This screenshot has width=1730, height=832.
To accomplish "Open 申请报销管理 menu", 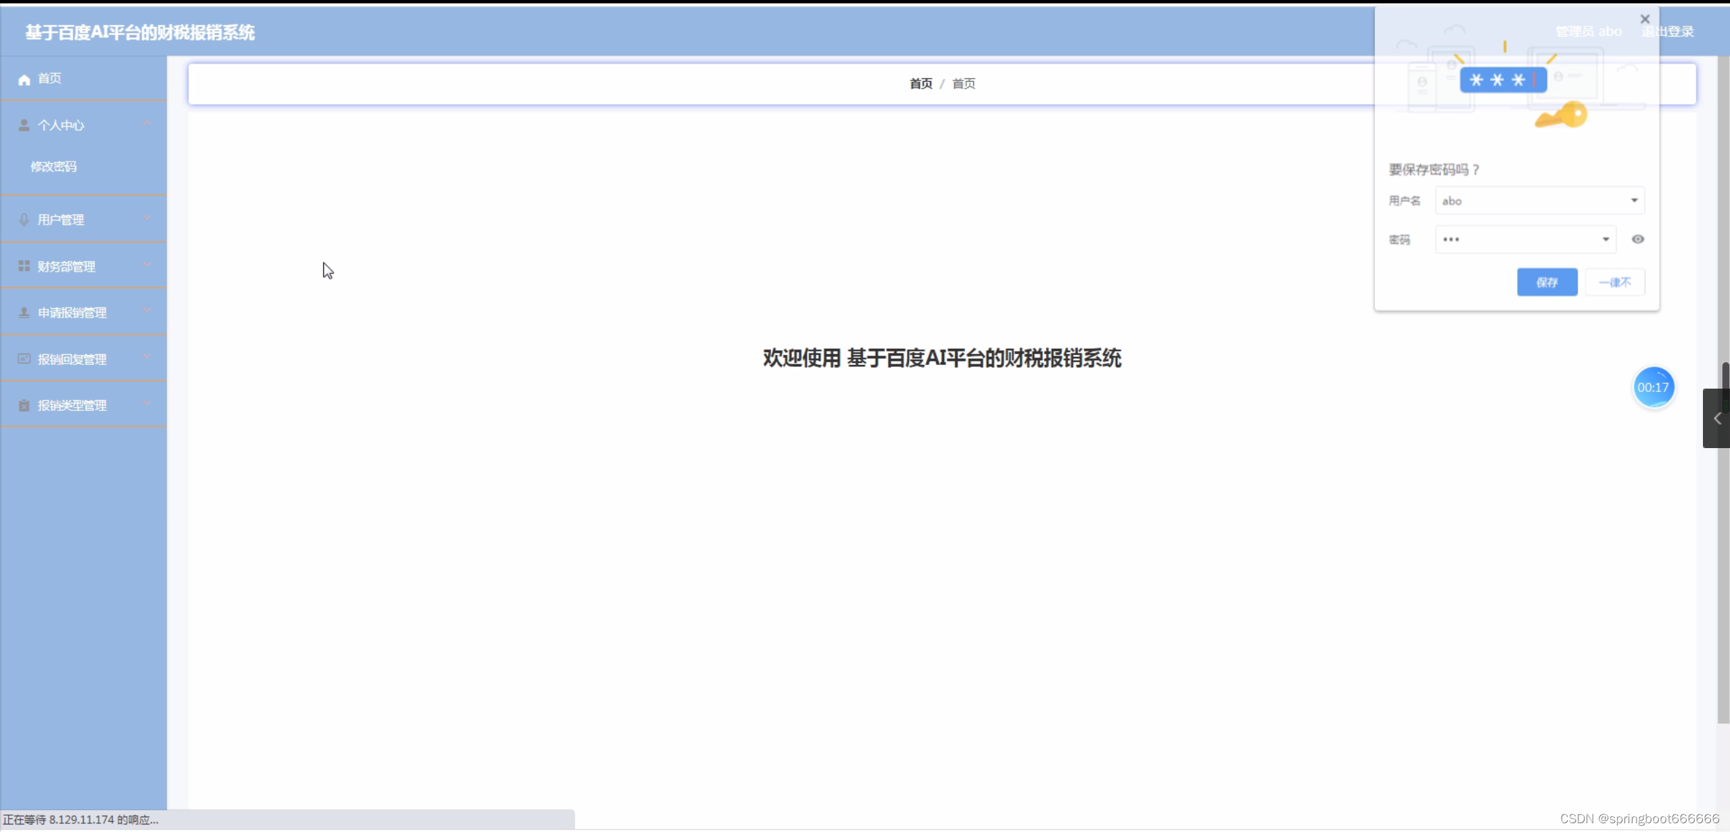I will click(83, 312).
